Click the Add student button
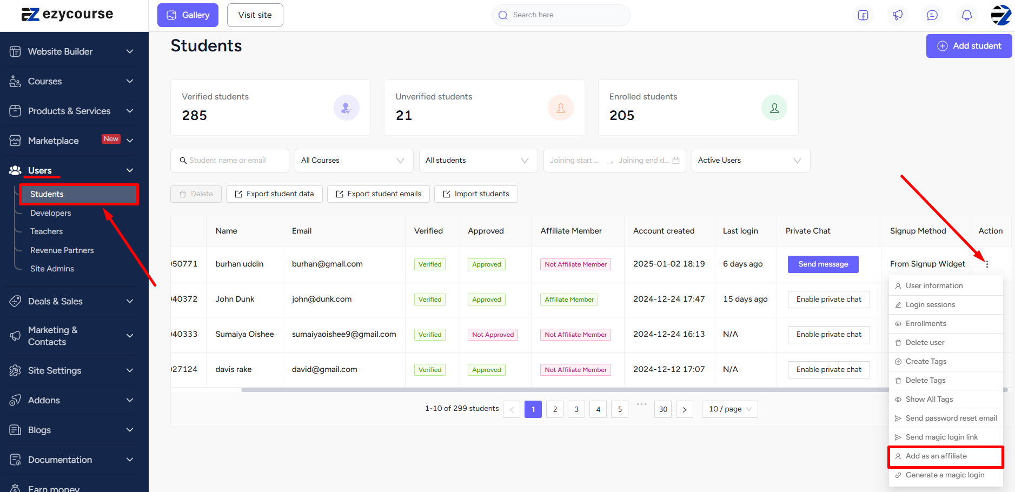The image size is (1015, 492). pos(969,46)
